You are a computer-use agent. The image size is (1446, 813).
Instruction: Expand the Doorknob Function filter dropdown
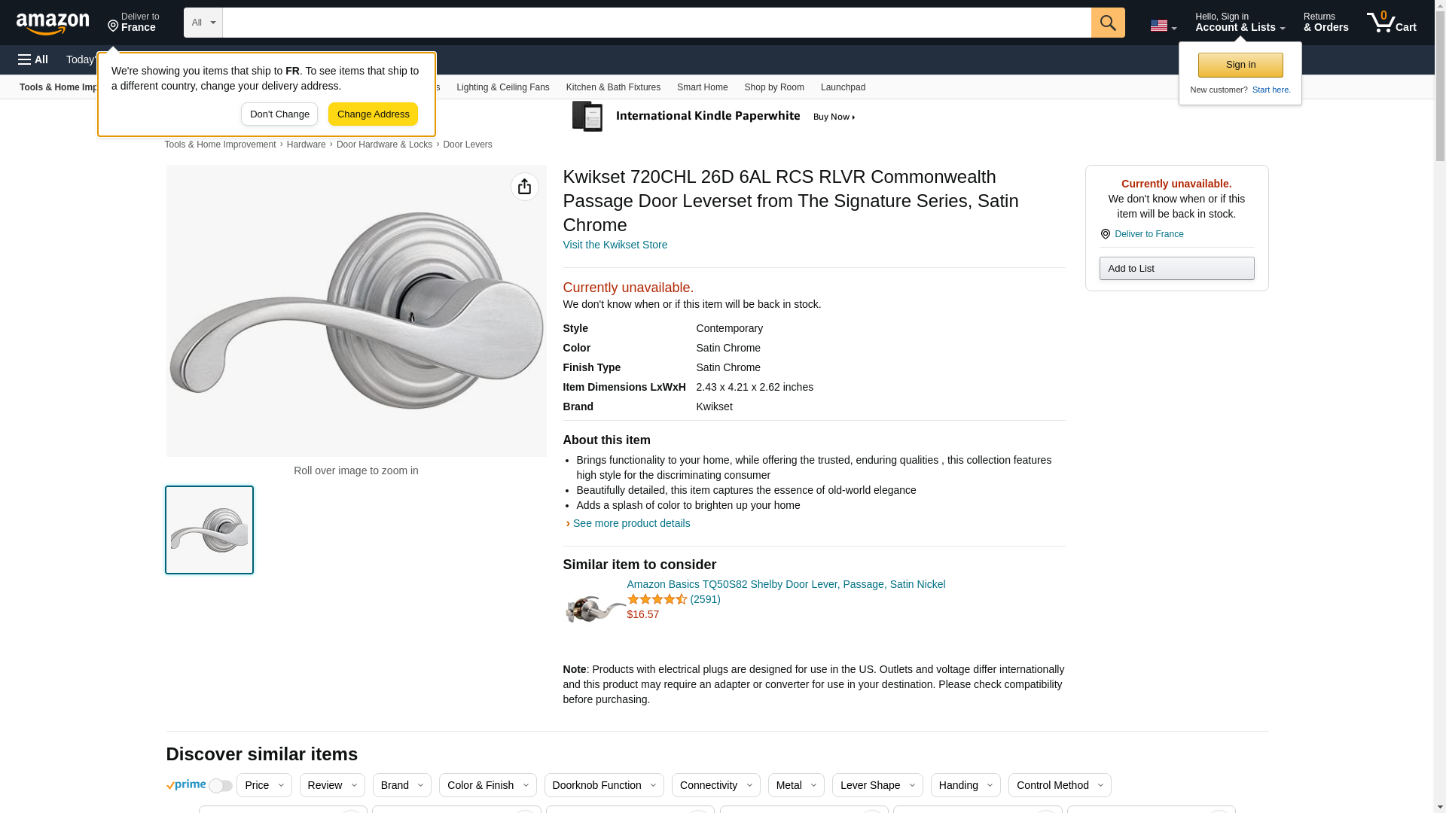coord(603,785)
